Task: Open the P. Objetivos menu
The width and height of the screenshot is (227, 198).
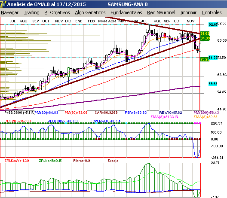Action: click(x=57, y=13)
